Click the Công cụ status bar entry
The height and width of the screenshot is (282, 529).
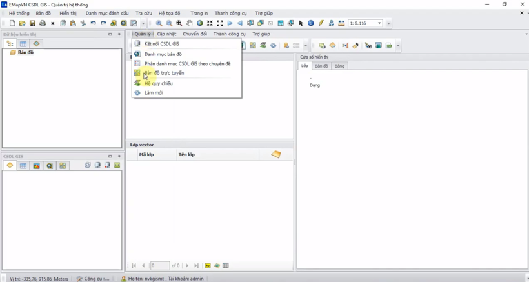(93, 279)
